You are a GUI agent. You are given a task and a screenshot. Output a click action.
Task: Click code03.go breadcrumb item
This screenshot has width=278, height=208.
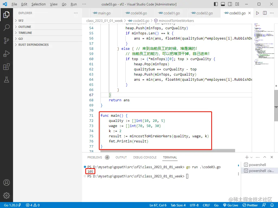[x=139, y=21]
